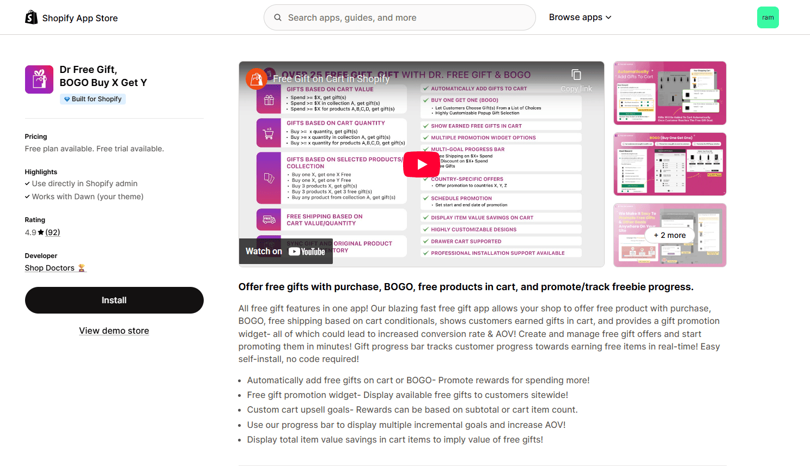Screen dimensions: 810x466
Task: Click the video channel avatar icon
Action: click(256, 79)
